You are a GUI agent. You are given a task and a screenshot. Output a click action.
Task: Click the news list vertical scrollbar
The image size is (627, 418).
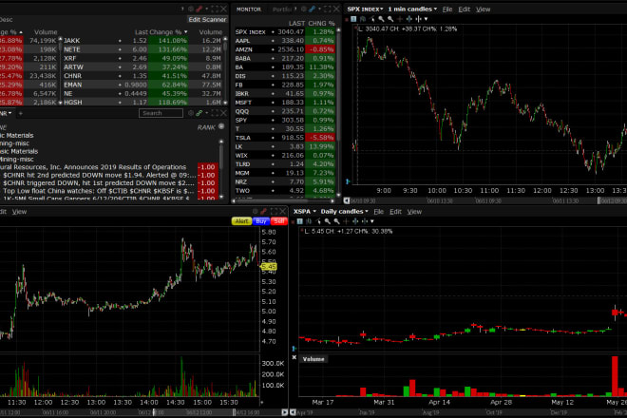point(221,167)
